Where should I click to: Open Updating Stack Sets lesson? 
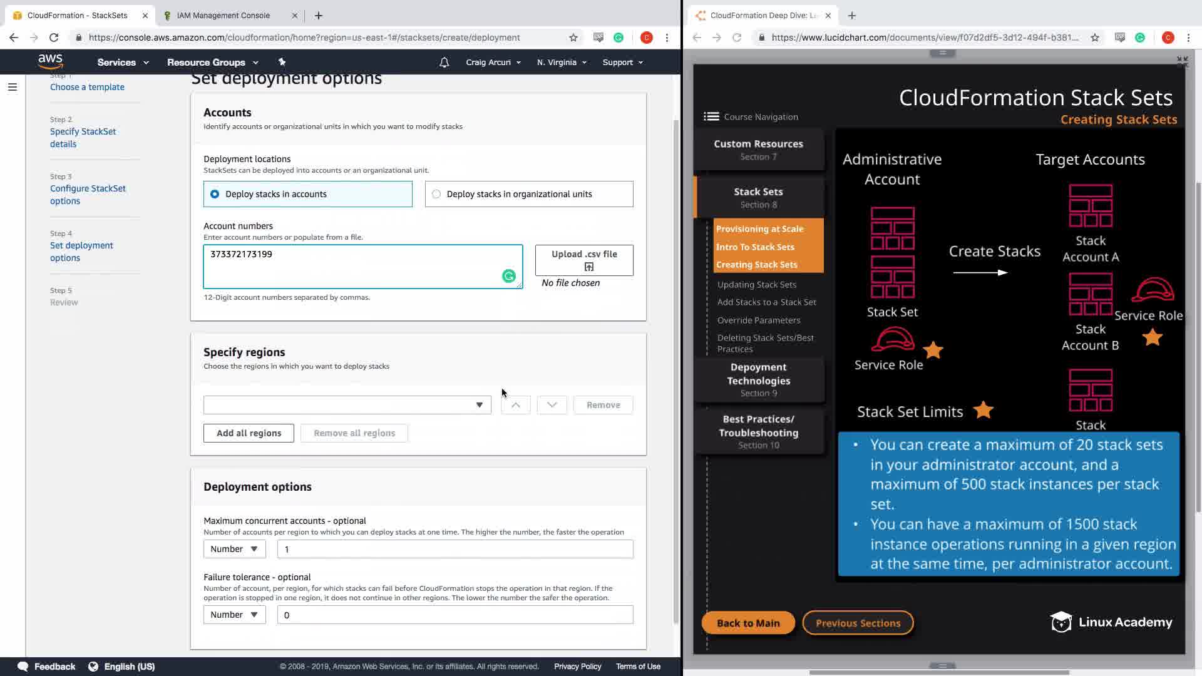756,284
